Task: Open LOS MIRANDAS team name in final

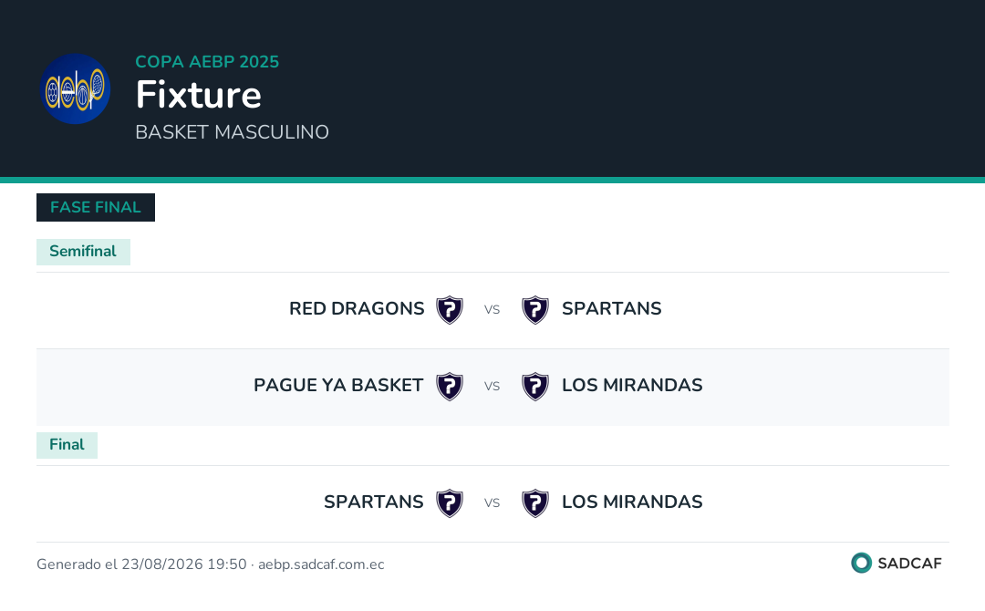Action: tap(632, 502)
